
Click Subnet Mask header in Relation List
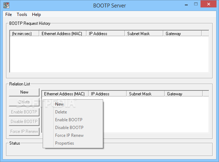tap(146, 94)
